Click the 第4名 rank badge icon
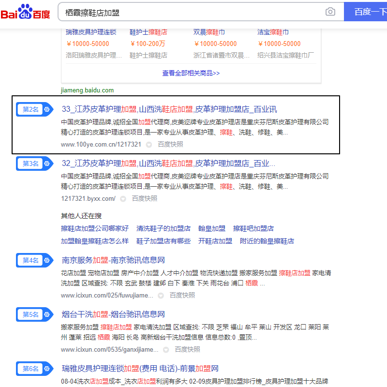This screenshot has height=387, width=387. point(34,260)
